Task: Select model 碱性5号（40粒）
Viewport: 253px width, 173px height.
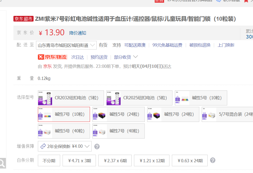Action: tap(64, 131)
